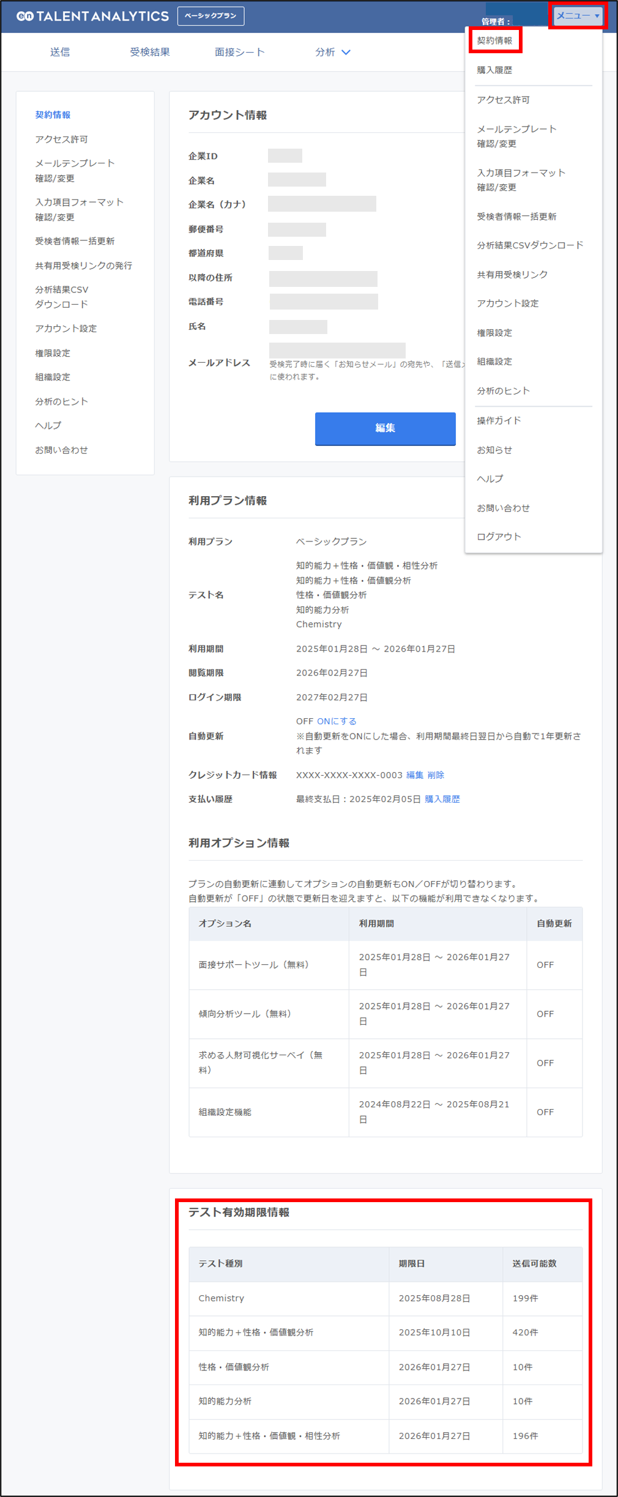Open 操作ガイド from dropdown menu
This screenshot has width=618, height=1497.
pyautogui.click(x=499, y=420)
